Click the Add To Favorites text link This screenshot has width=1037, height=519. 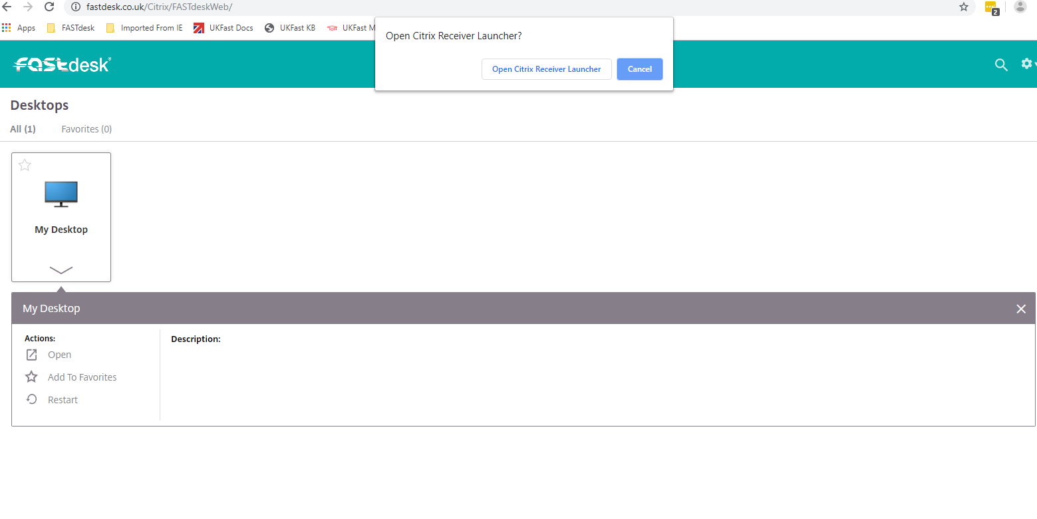click(x=82, y=377)
